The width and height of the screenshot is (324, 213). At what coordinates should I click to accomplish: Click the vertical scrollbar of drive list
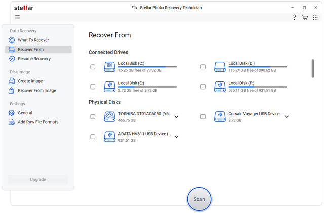312,68
